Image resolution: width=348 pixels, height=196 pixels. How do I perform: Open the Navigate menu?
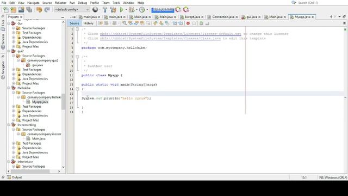tap(33, 3)
